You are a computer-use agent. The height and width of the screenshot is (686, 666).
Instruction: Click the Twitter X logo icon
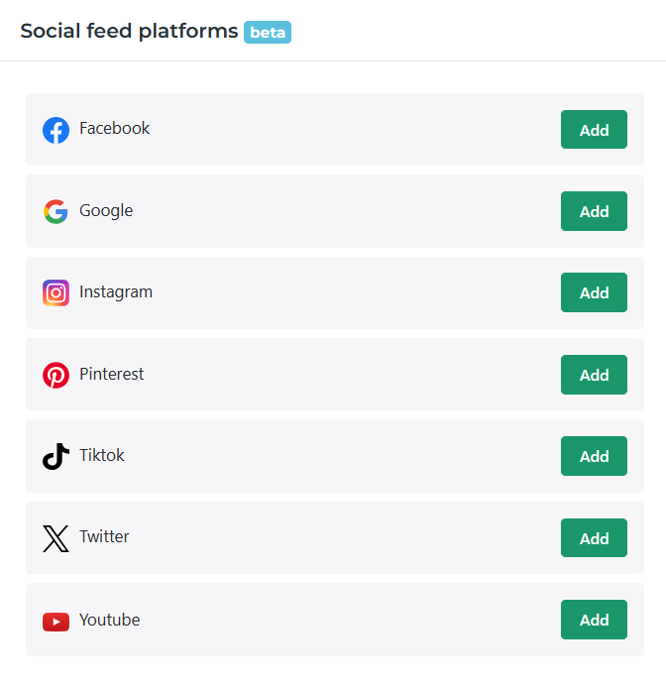click(55, 538)
